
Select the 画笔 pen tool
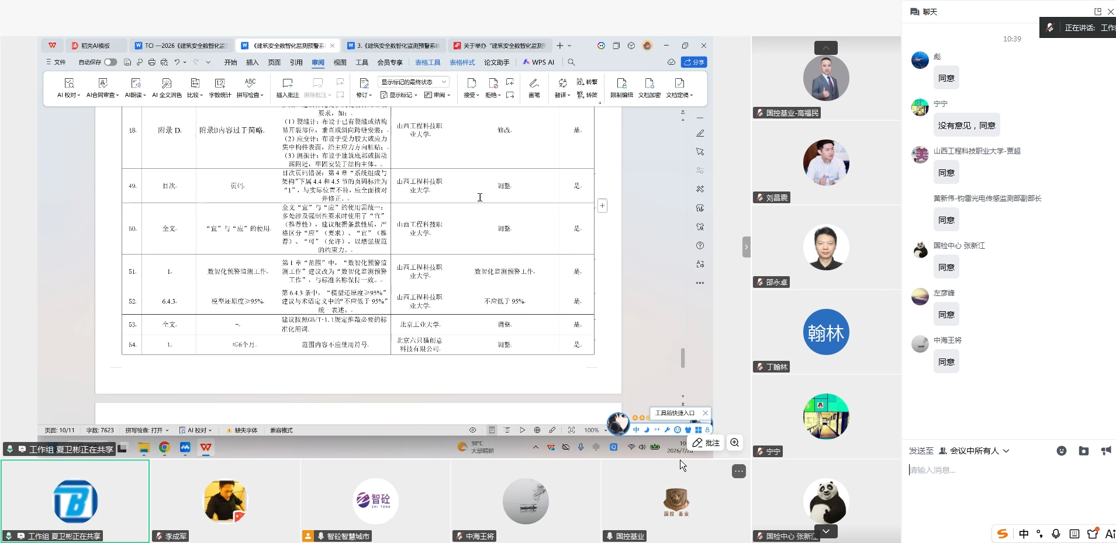coord(534,88)
